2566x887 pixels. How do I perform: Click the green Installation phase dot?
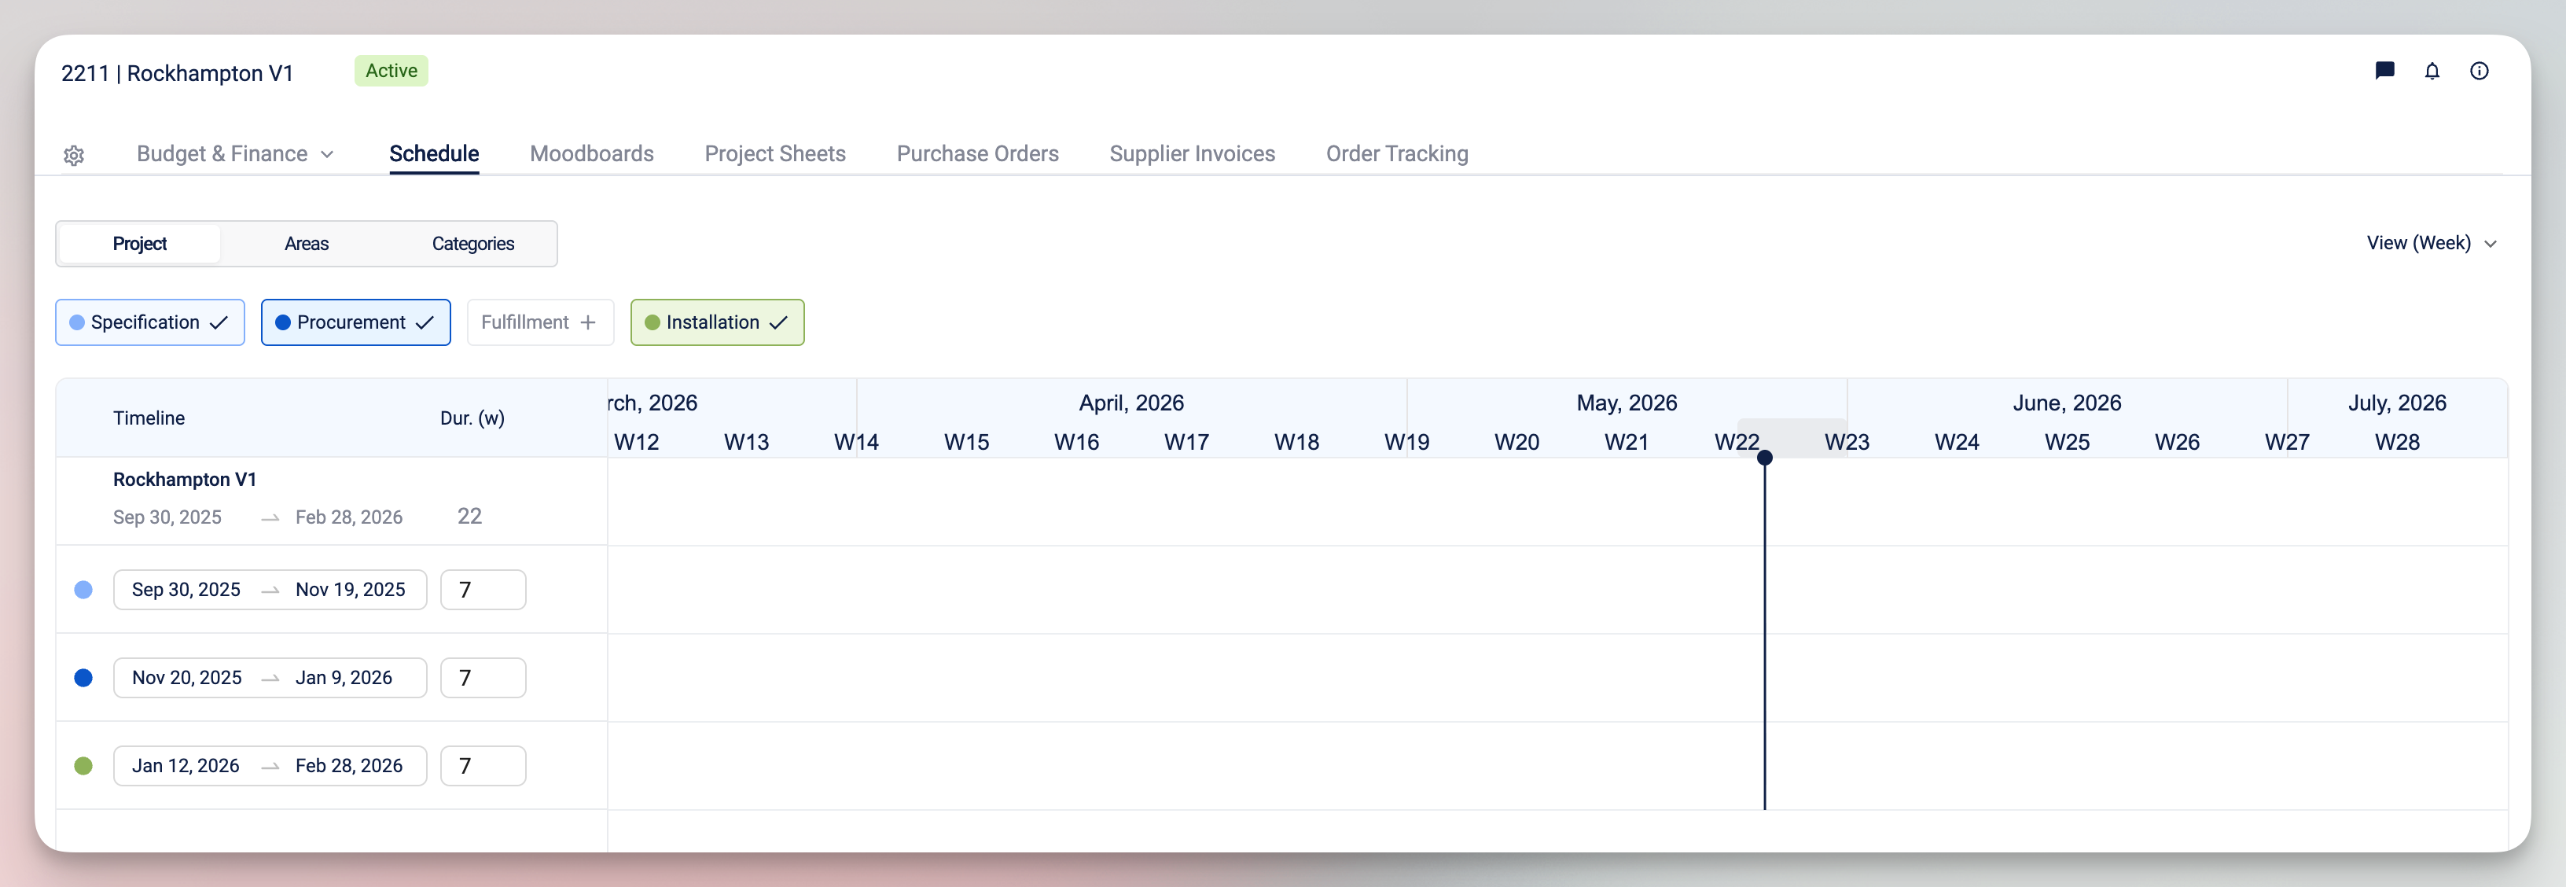click(83, 765)
